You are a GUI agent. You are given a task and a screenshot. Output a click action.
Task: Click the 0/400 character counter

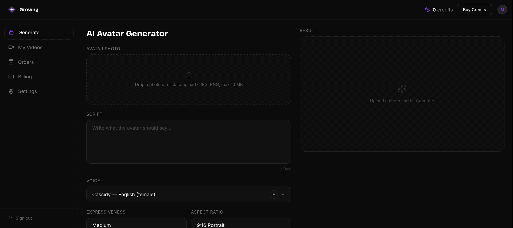coord(286,169)
